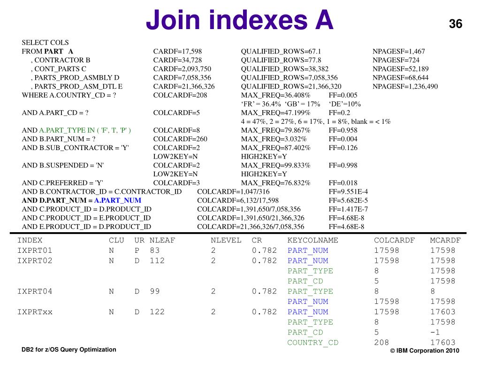Image resolution: width=480 pixels, height=371 pixels.
Task: Click PART_TYPE key column in IXPRT04 row
Action: 310,291
